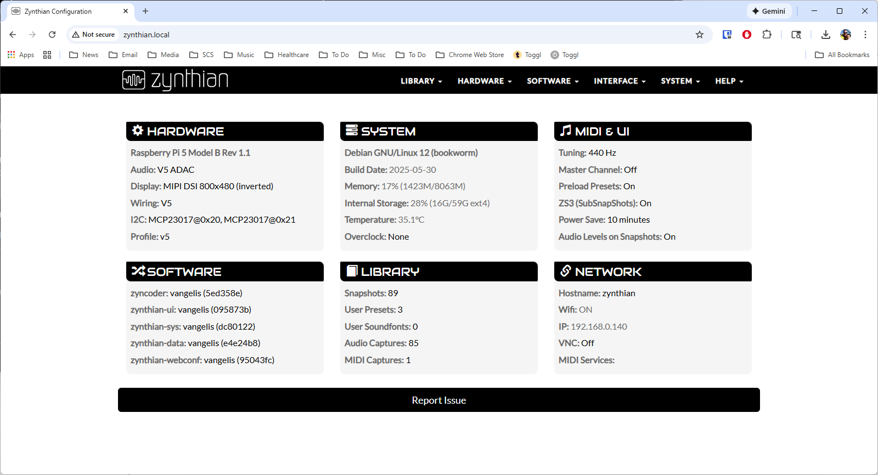Open a new browser tab
The width and height of the screenshot is (878, 475).
click(x=145, y=11)
